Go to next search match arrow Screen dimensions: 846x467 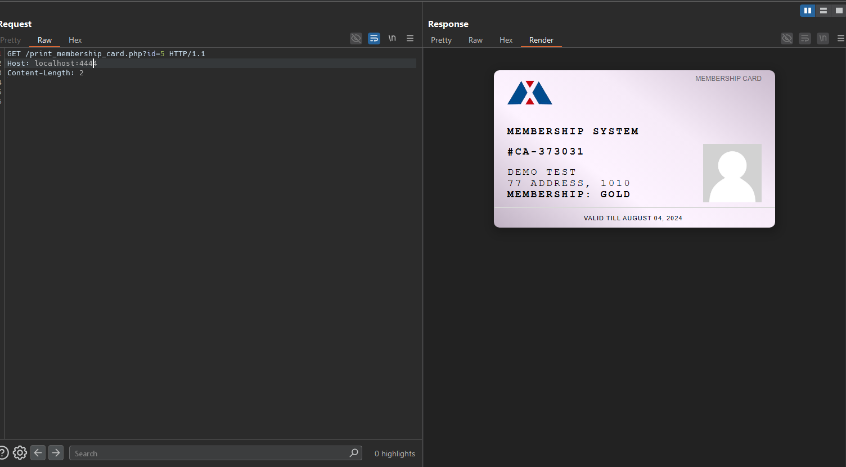pyautogui.click(x=56, y=453)
